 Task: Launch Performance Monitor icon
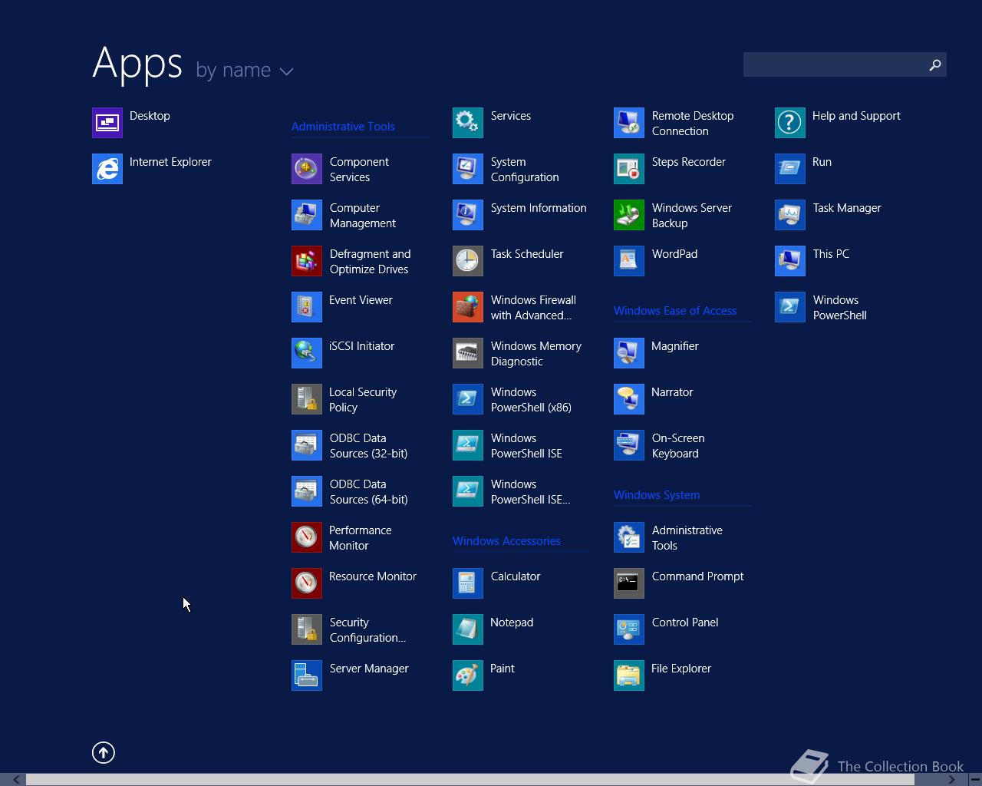point(307,537)
